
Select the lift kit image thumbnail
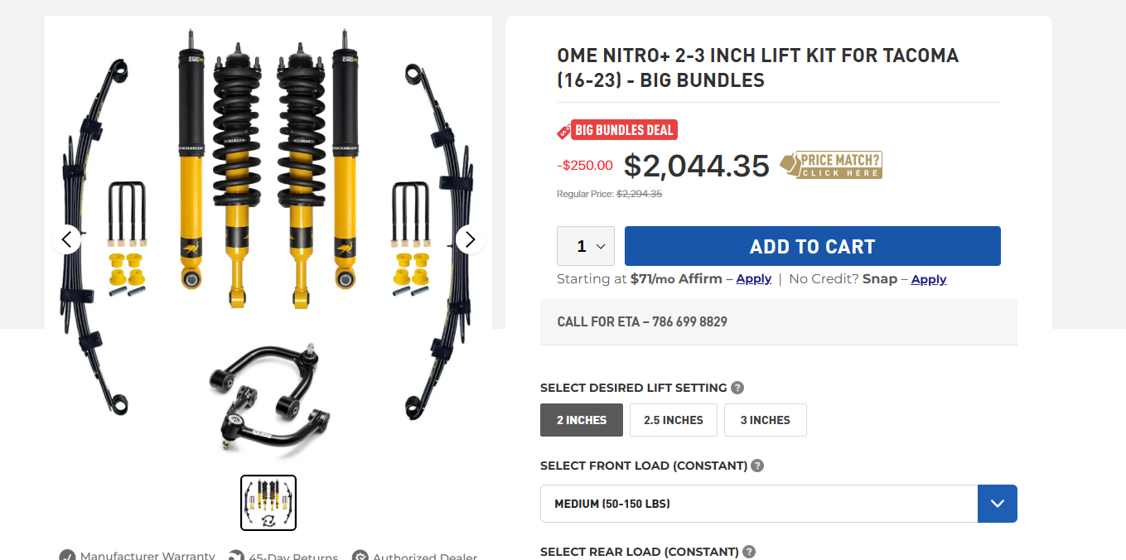coord(268,503)
